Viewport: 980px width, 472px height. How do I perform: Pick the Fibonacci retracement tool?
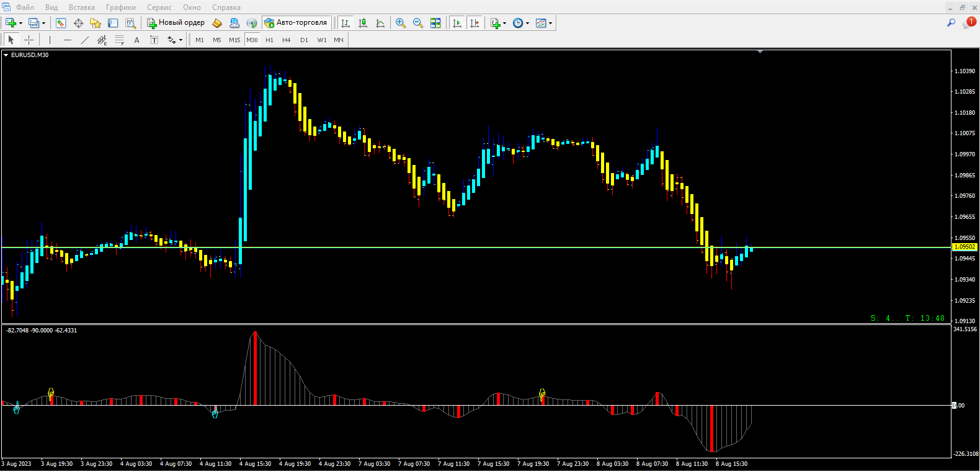pyautogui.click(x=120, y=40)
